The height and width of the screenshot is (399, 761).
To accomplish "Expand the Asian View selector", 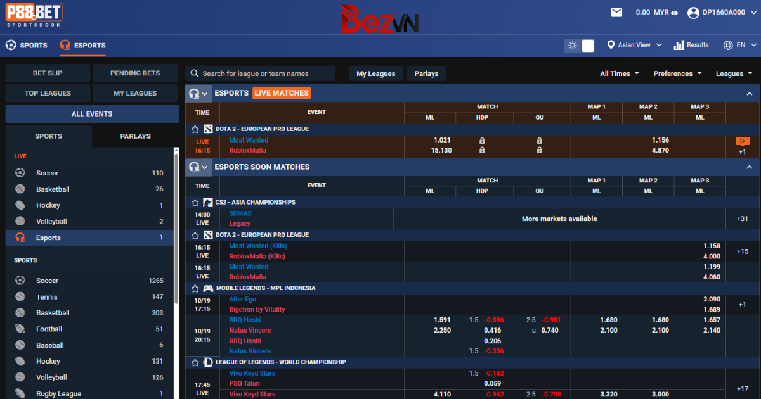I will [x=634, y=45].
